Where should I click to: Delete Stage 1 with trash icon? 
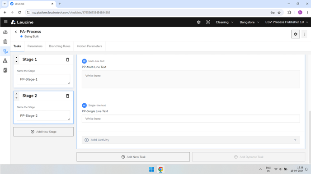(67, 60)
